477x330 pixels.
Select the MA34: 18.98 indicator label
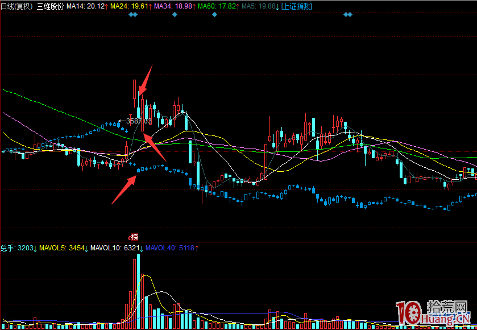click(175, 6)
